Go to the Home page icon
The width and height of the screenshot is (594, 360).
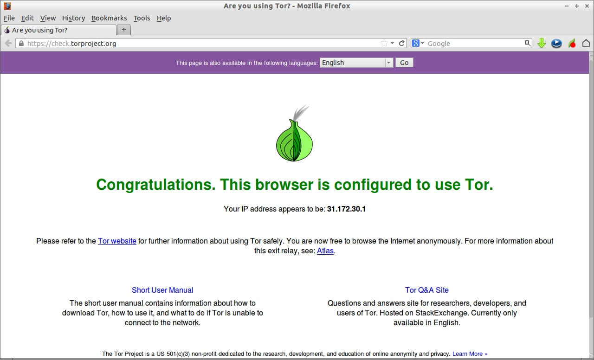click(x=586, y=43)
